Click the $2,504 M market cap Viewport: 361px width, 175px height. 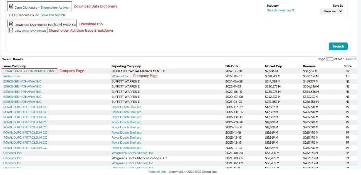coord(271,71)
